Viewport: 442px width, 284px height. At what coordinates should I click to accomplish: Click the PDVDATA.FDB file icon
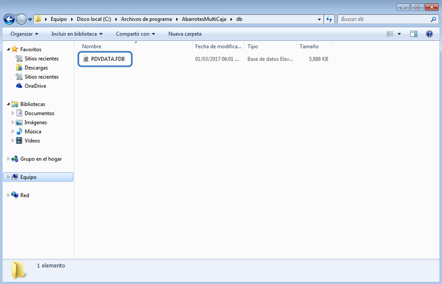[x=86, y=59]
